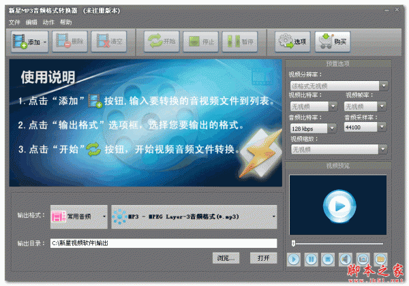The image size is (409, 286).
Task: Open the 文件 menu
Action: [14, 22]
